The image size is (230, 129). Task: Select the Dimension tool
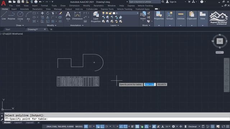[x=77, y=16]
